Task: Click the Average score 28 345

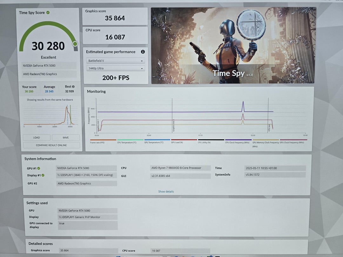Action: (x=49, y=91)
